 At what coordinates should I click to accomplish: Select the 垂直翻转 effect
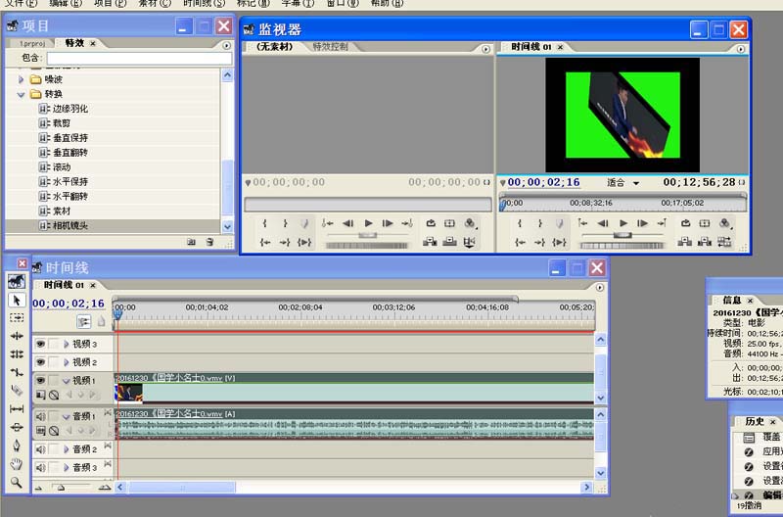pyautogui.click(x=70, y=153)
